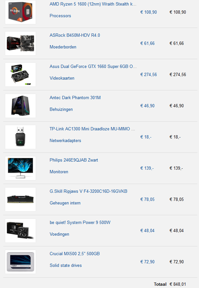Open Antec Dark Phantom 301M product page
The width and height of the screenshot is (199, 288).
(x=75, y=98)
